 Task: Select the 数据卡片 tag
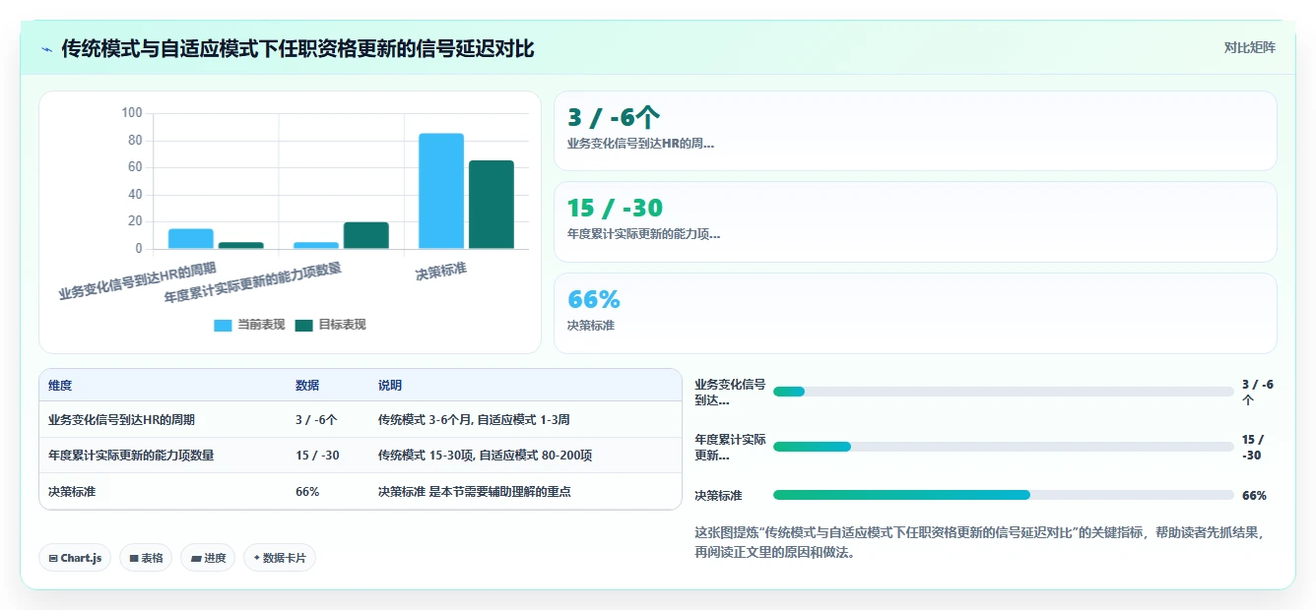tap(280, 558)
